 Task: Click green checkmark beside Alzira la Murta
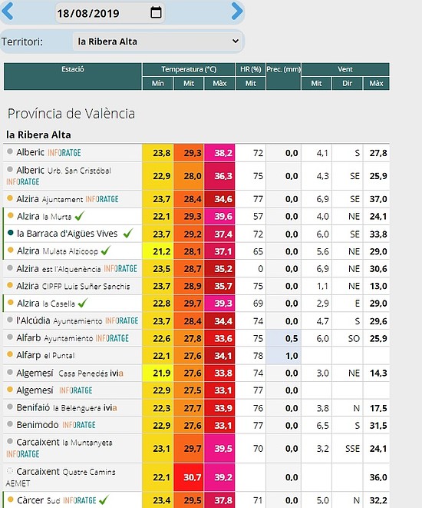coord(80,216)
